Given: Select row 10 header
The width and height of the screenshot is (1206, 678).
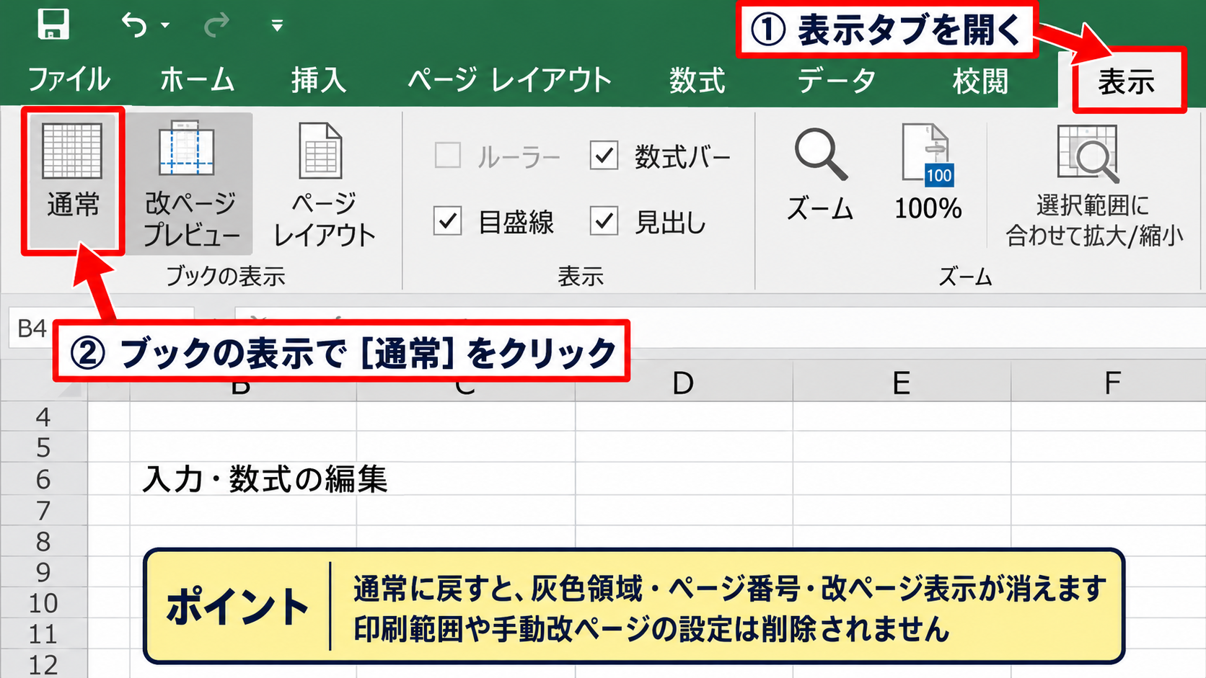Looking at the screenshot, I should tap(44, 603).
